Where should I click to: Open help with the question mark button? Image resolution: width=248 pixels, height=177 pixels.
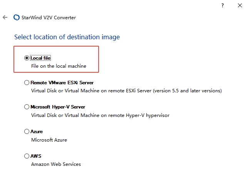point(222,5)
